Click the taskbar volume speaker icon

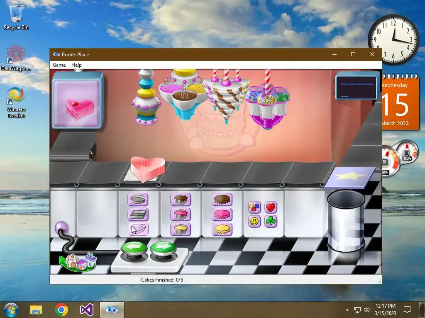(x=367, y=310)
